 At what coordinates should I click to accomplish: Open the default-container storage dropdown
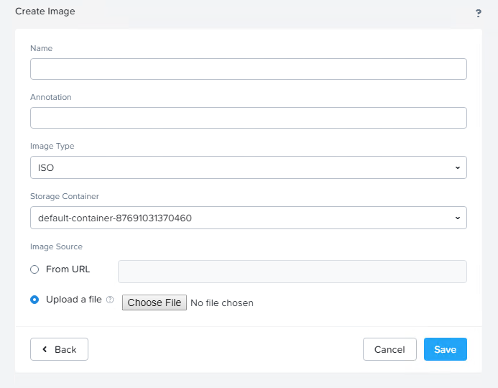click(x=248, y=218)
